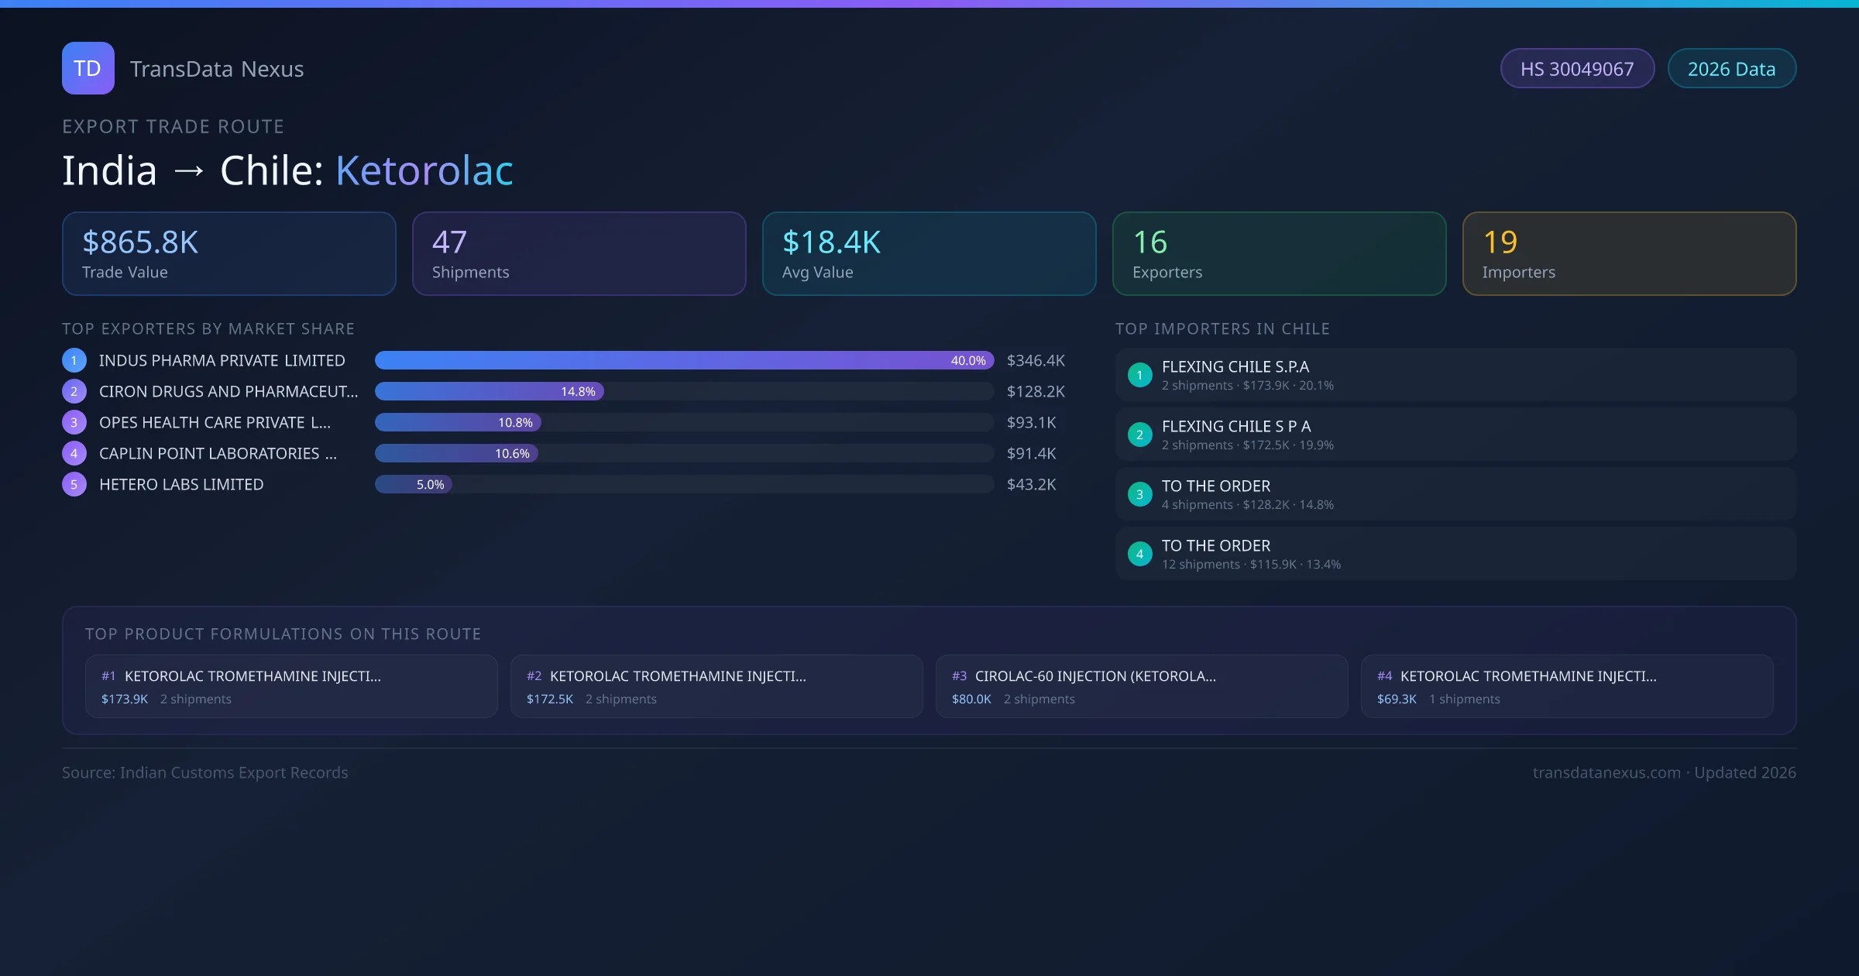This screenshot has height=976, width=1859.
Task: Click green rank 1 badge for Flexing Chile S.P.A
Action: click(1139, 375)
